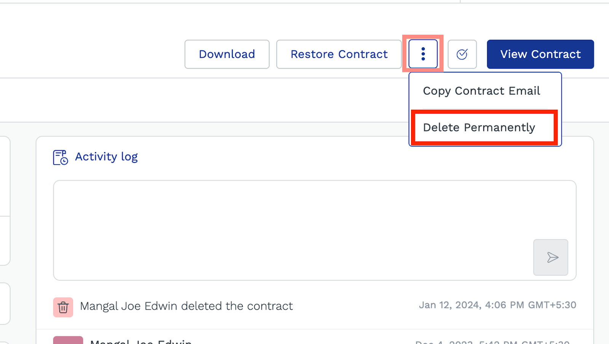Open the three-dot more options menu
This screenshot has width=609, height=344.
pos(423,54)
